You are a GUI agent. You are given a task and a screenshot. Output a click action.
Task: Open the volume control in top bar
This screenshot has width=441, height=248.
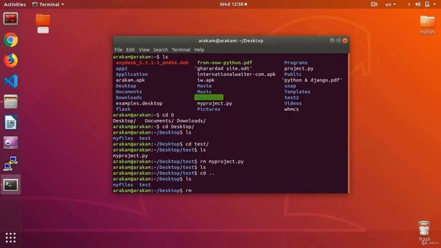point(418,4)
